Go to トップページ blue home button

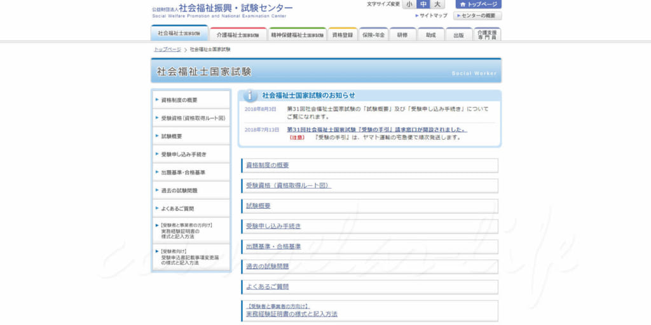tap(478, 4)
